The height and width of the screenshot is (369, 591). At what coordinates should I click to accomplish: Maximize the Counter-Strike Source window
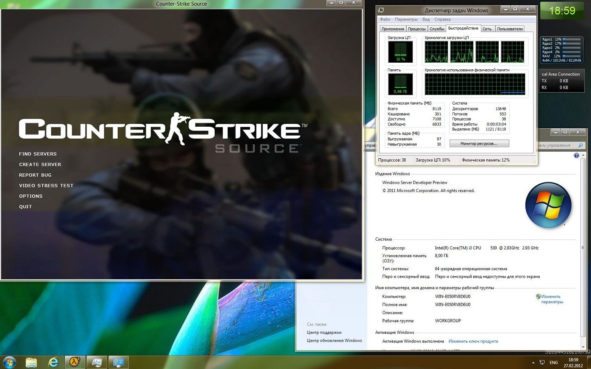(341, 2)
